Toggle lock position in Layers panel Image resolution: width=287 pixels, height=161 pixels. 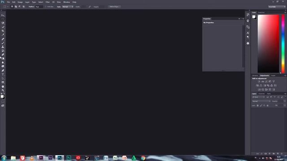(x=264, y=106)
